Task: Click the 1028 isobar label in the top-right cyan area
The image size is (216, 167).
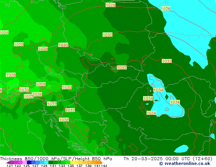Action: point(166,9)
